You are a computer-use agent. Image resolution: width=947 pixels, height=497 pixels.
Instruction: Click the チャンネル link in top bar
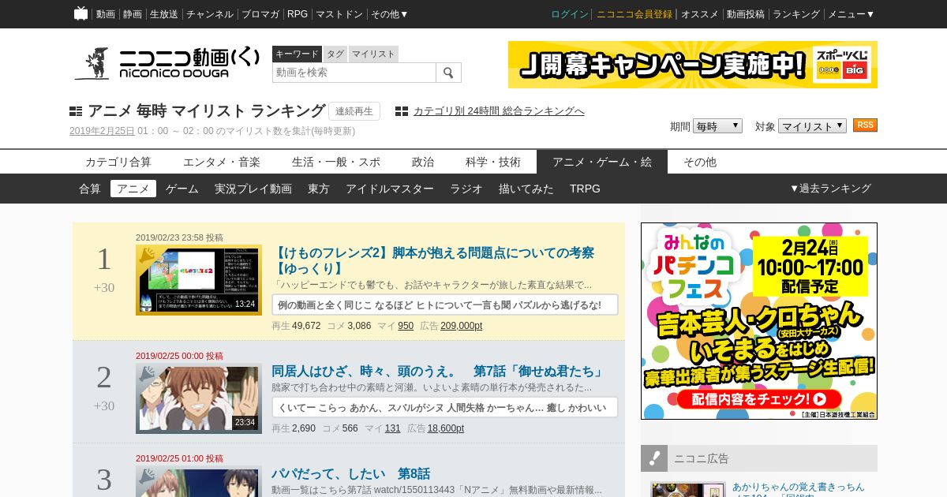(210, 14)
